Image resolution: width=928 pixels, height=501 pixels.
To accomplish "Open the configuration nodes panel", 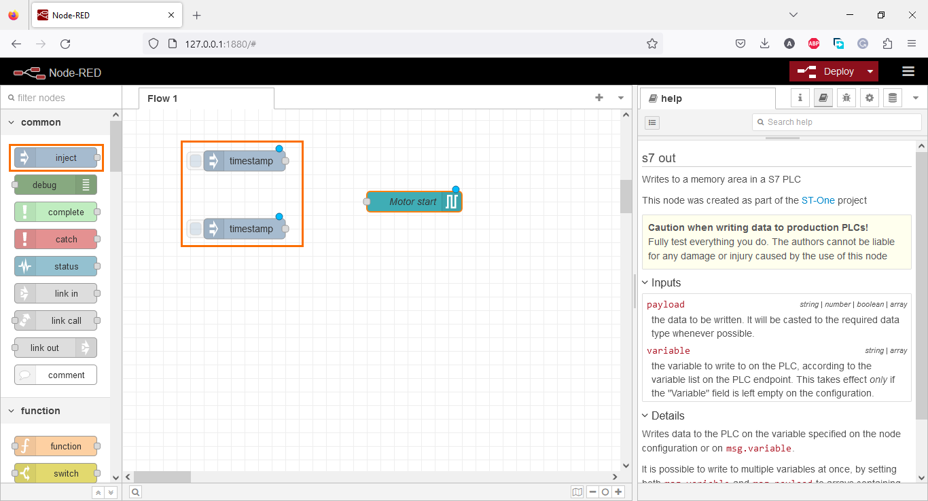I will point(870,98).
